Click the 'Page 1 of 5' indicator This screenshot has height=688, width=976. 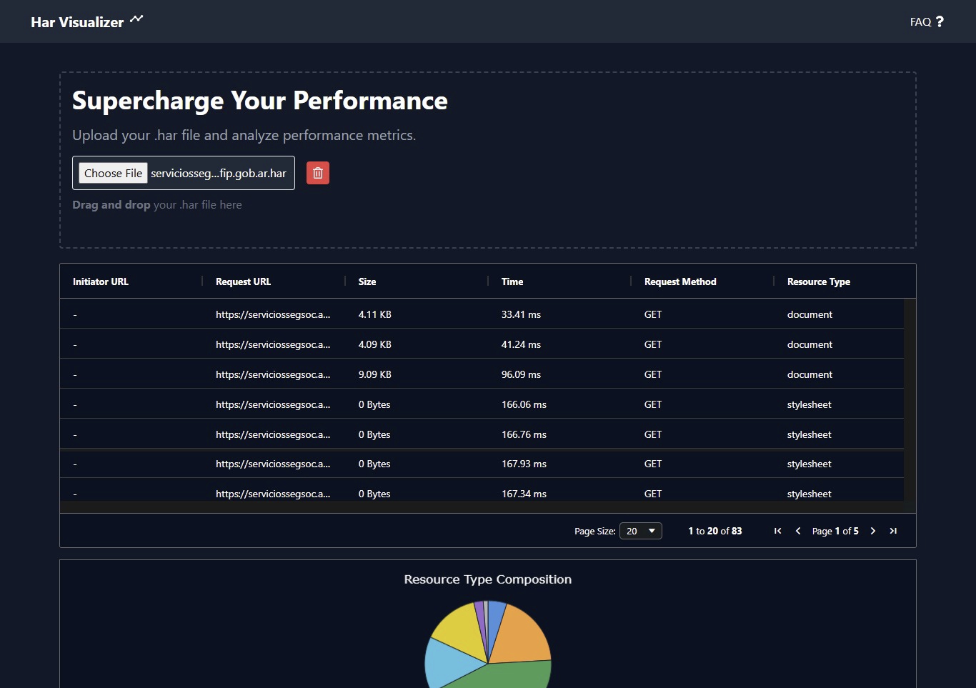[835, 531]
